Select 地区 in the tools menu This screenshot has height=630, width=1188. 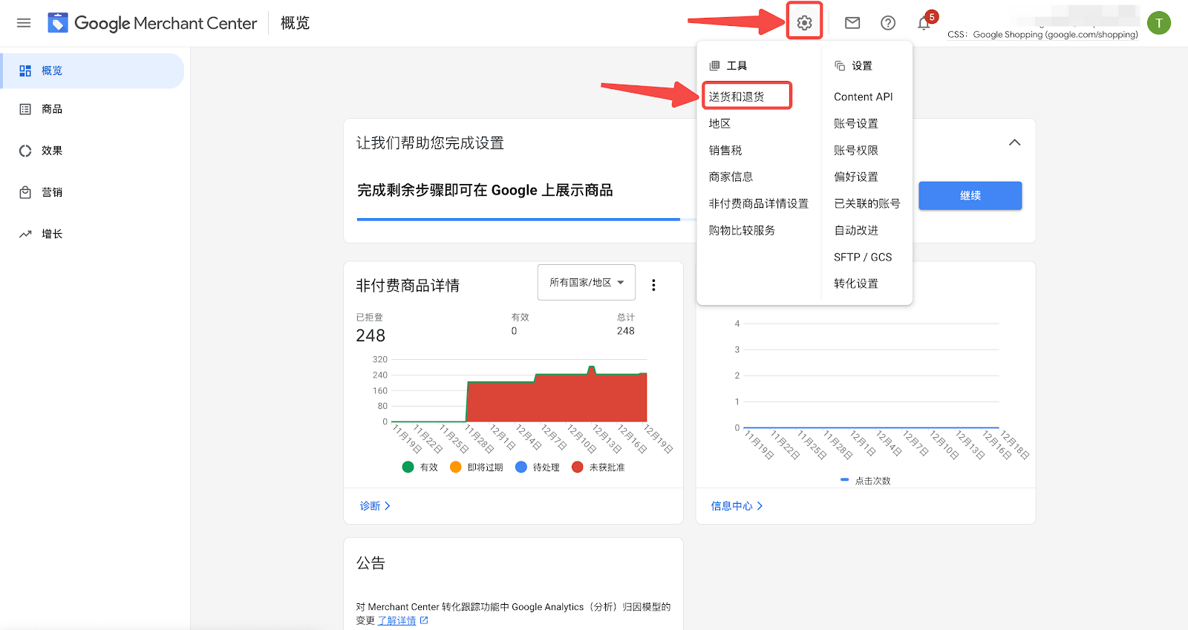pyautogui.click(x=719, y=123)
